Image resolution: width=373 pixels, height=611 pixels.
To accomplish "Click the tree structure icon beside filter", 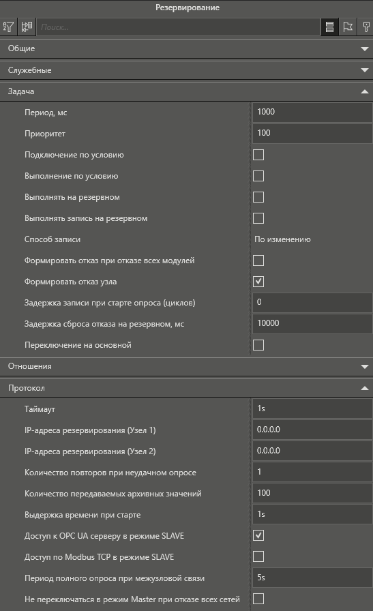I will point(27,27).
